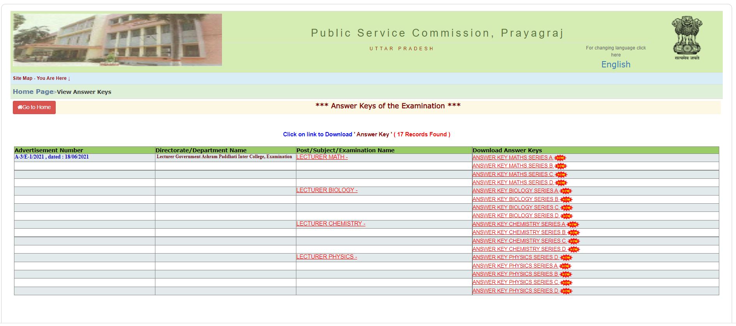Click the home icon inside Go to Home
Image resolution: width=736 pixels, height=326 pixels.
(20, 107)
